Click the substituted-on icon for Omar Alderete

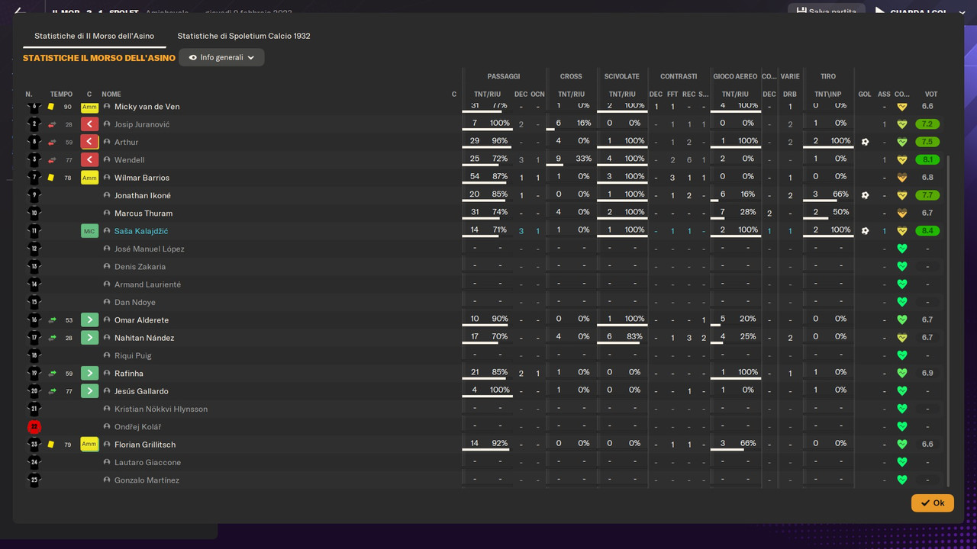click(89, 319)
